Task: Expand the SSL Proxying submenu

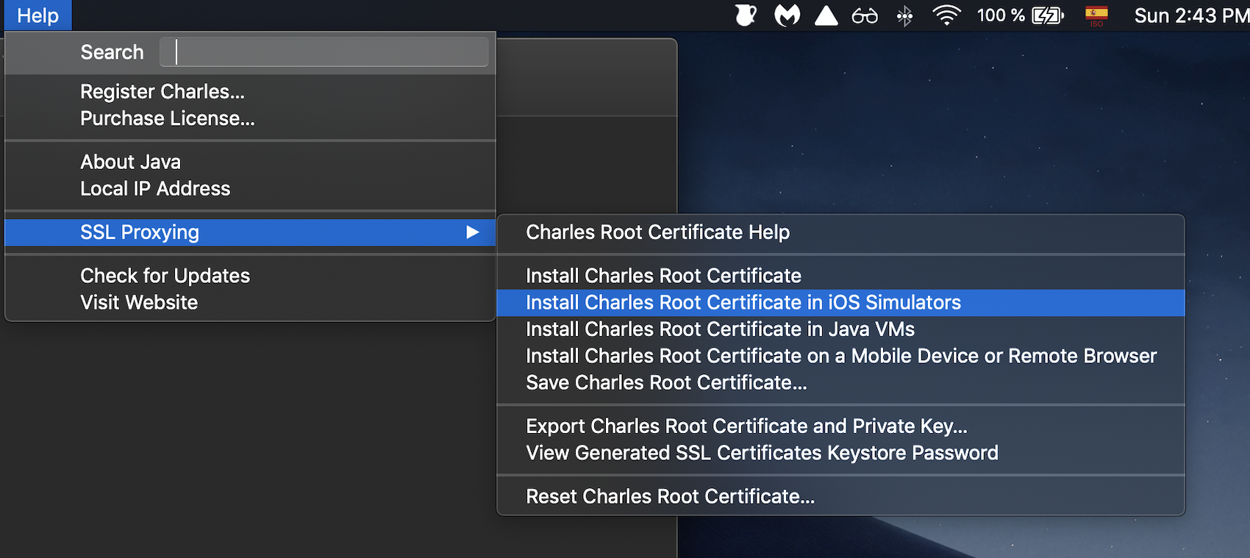Action: [x=250, y=232]
